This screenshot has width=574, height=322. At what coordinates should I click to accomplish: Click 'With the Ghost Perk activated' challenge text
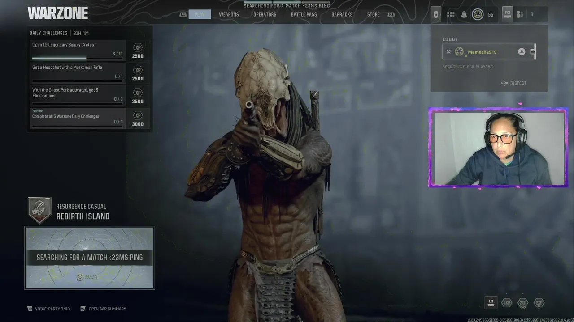tap(65, 93)
